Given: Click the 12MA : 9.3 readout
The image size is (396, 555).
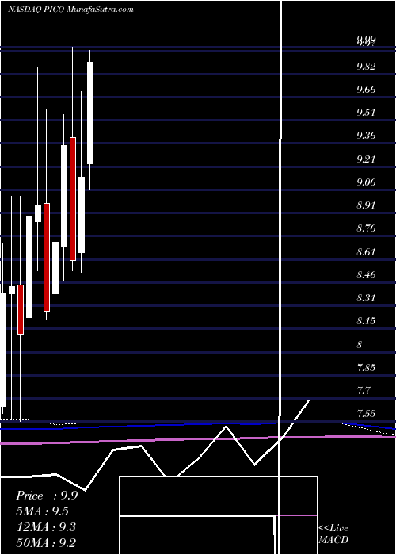Looking at the screenshot, I should coord(46,527).
